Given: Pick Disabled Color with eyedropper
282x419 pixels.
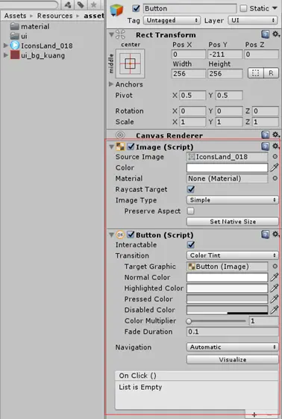Looking at the screenshot, I should click(x=275, y=310).
